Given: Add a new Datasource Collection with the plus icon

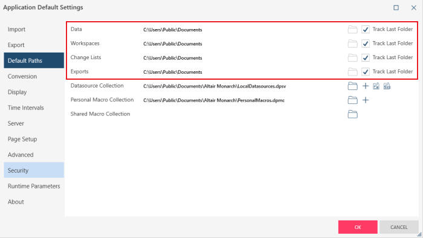Looking at the screenshot, I should coord(365,86).
